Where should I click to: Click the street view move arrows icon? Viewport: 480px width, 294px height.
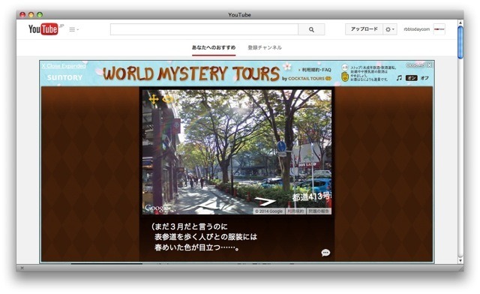[154, 99]
